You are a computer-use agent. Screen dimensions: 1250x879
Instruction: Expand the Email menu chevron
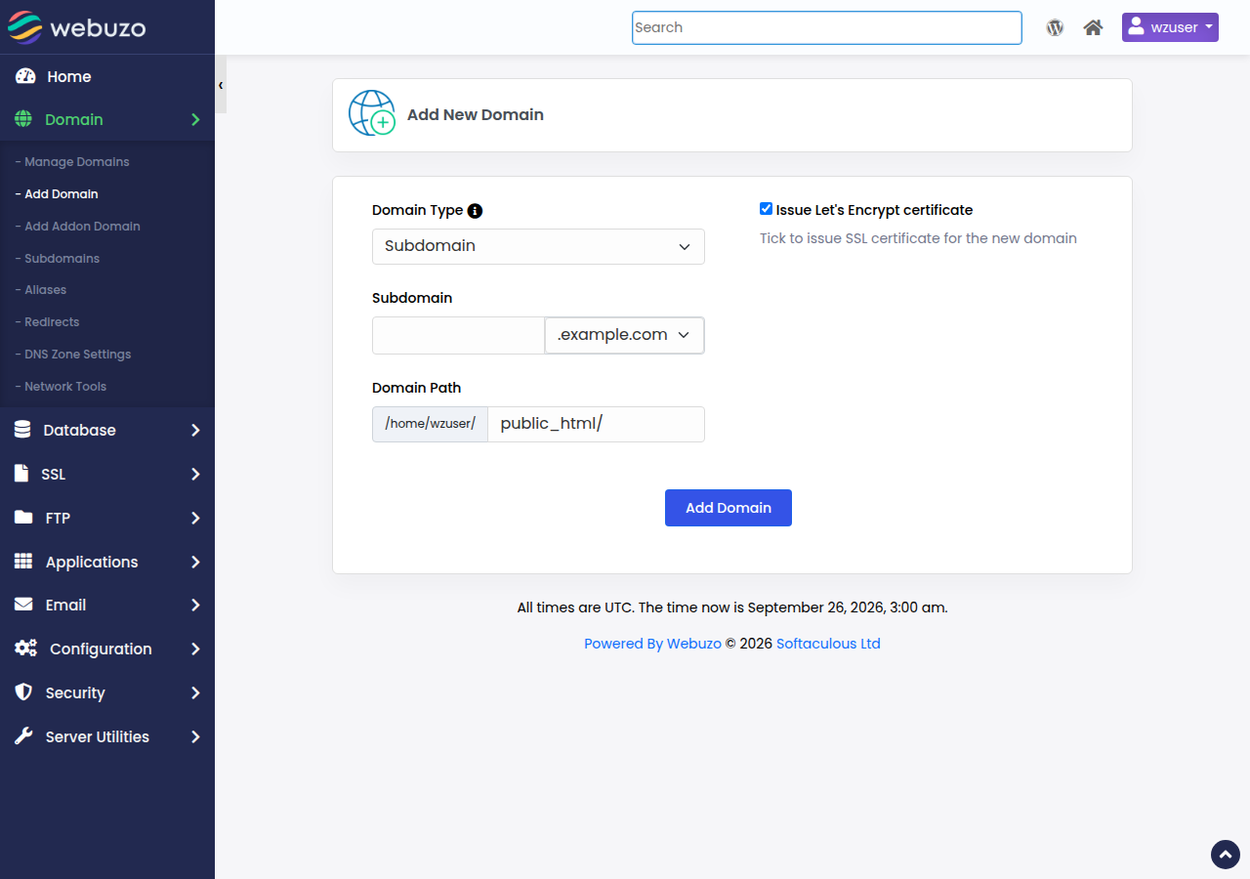[195, 605]
